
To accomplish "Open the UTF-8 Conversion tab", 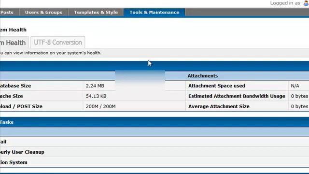I will pyautogui.click(x=58, y=42).
